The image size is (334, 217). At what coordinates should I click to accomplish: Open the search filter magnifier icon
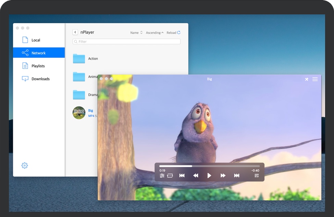(76, 41)
